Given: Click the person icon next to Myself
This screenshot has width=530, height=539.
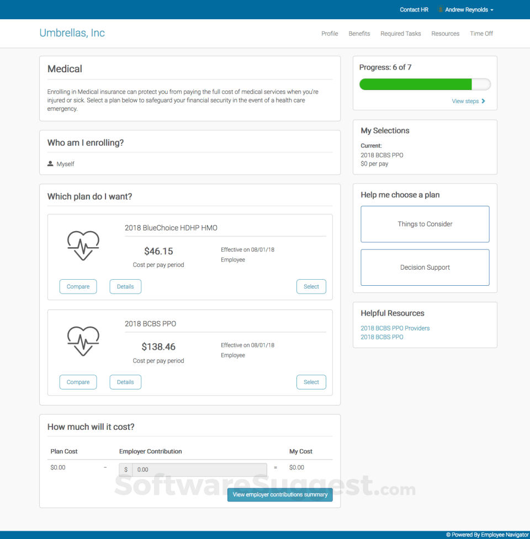Looking at the screenshot, I should (51, 164).
